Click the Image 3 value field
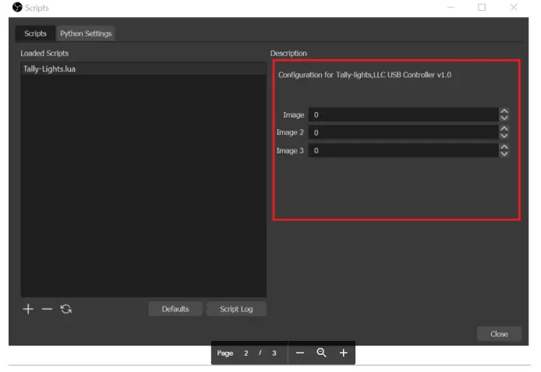This screenshot has height=372, width=541. tap(403, 150)
